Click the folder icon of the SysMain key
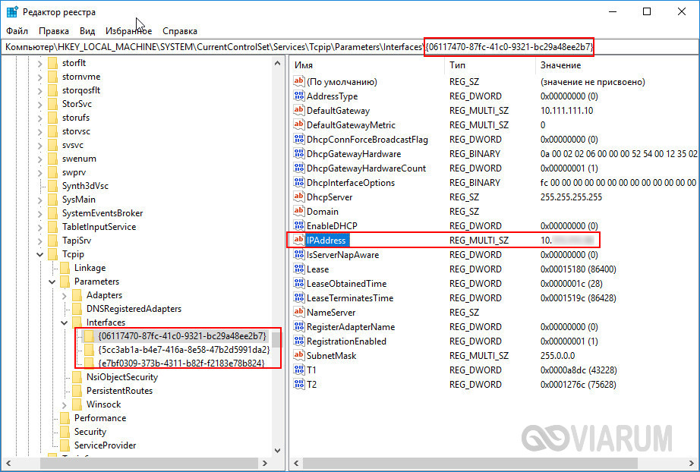Image resolution: width=700 pixels, height=472 pixels. click(x=52, y=200)
